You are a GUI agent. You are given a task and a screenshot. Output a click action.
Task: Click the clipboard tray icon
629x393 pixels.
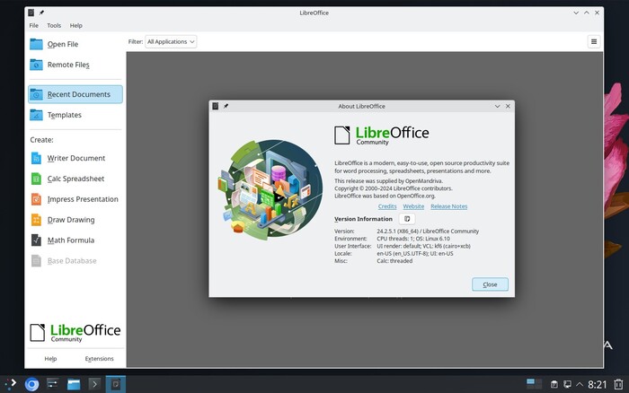(554, 385)
